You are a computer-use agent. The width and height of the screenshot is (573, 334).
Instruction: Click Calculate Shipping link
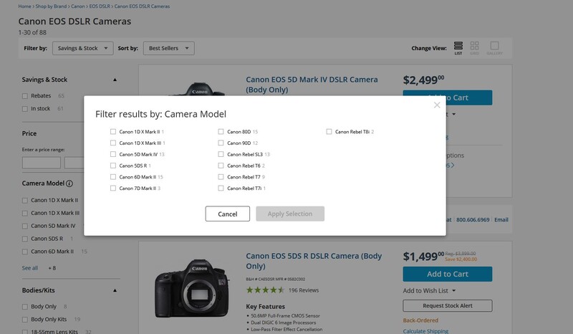425,331
